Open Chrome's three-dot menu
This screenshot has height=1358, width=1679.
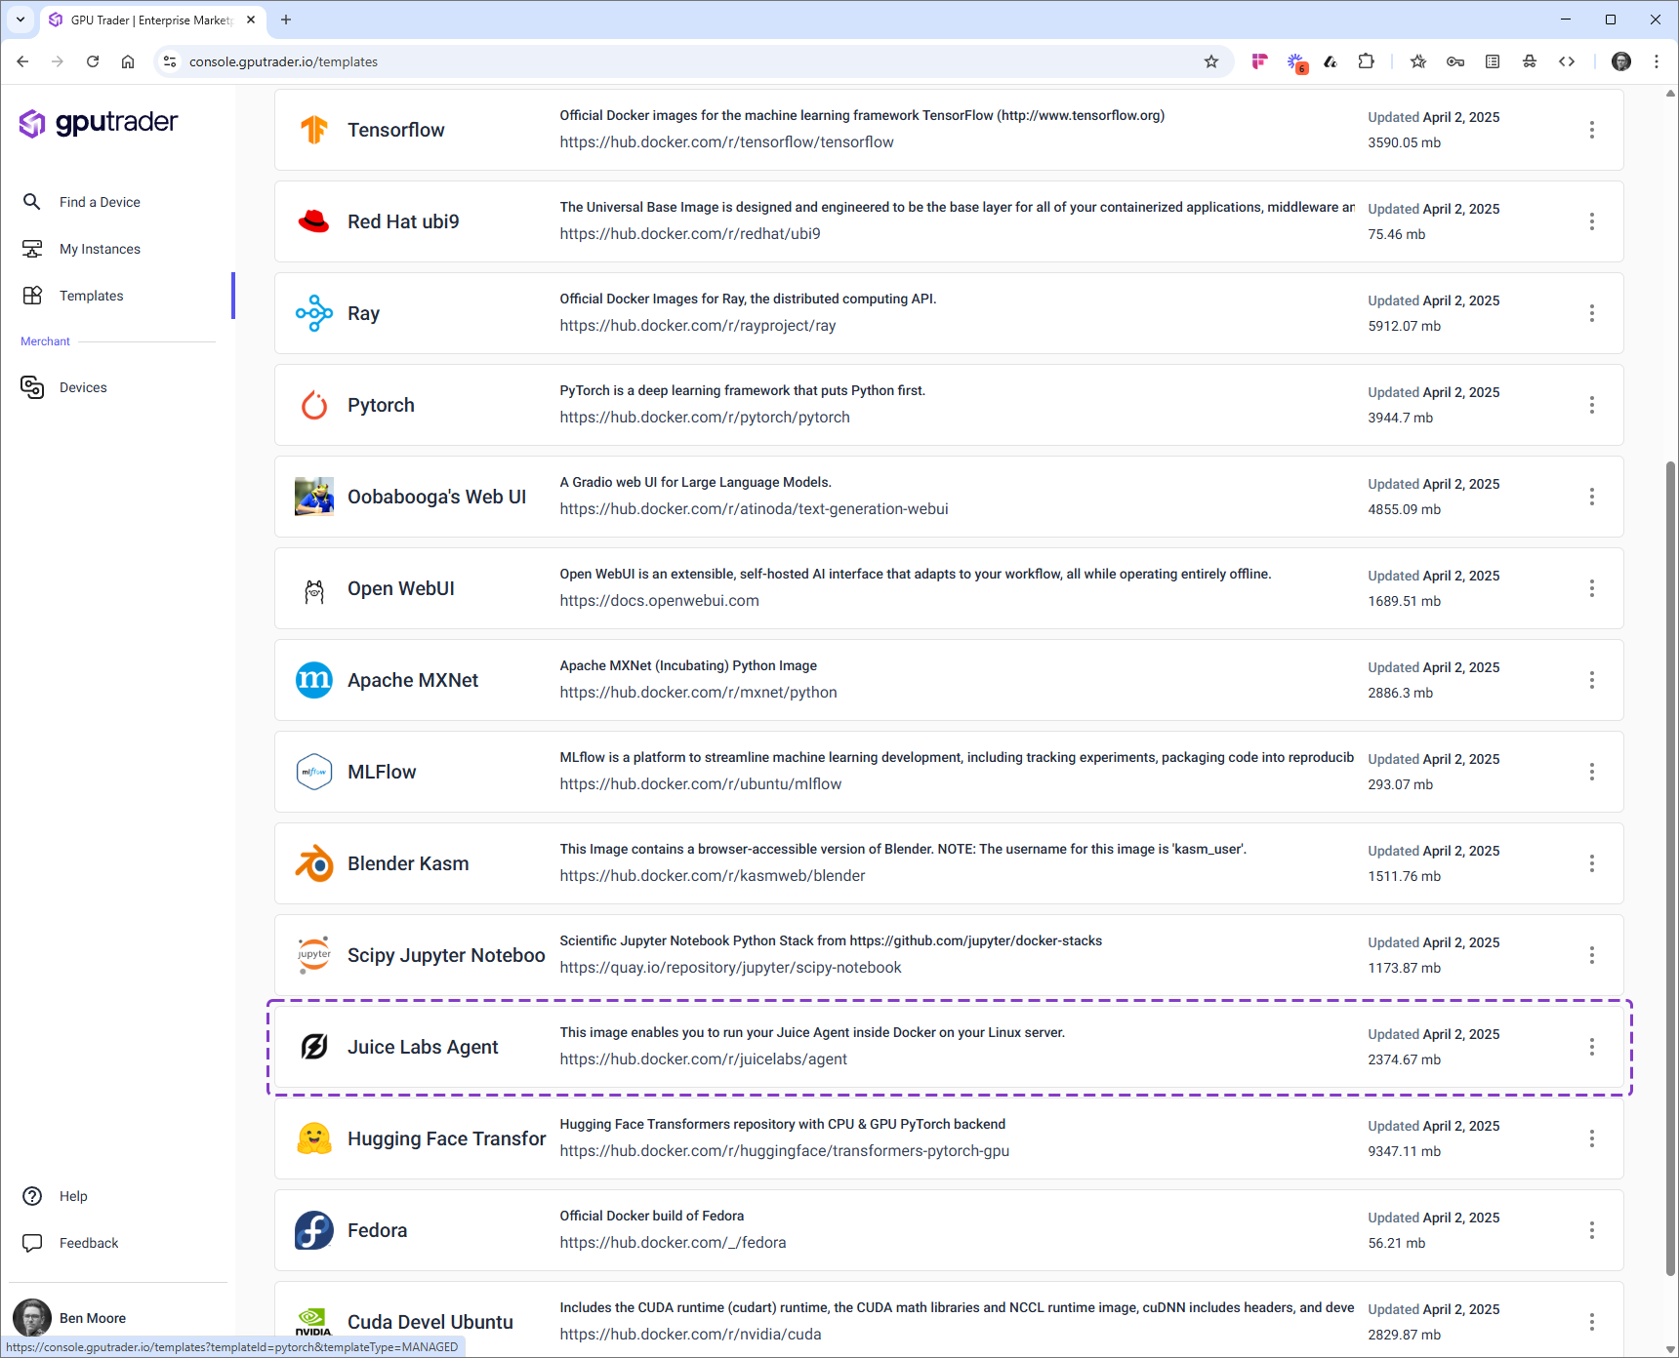tap(1657, 61)
